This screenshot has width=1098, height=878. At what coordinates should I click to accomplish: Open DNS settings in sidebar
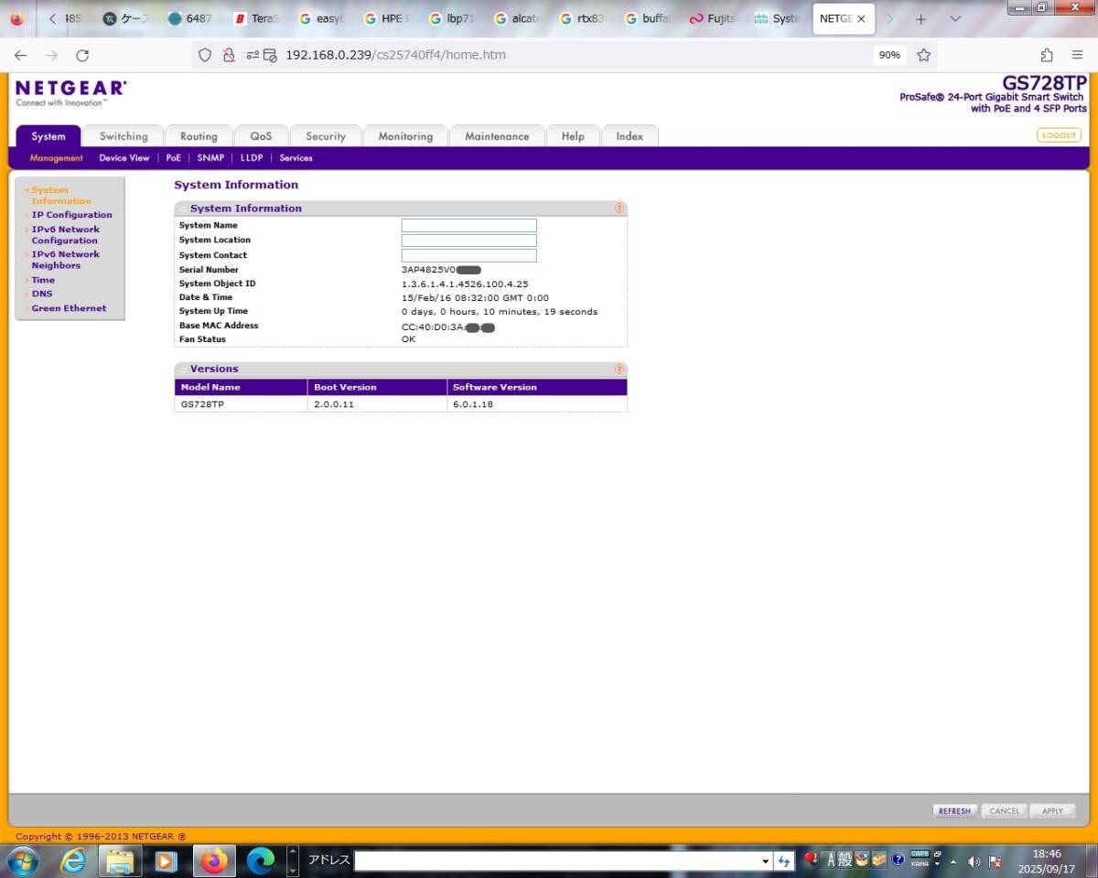(x=42, y=294)
